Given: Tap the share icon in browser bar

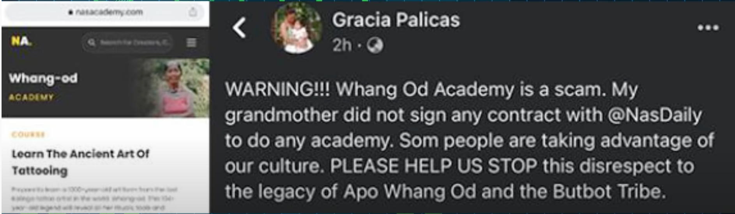Looking at the screenshot, I should (193, 12).
